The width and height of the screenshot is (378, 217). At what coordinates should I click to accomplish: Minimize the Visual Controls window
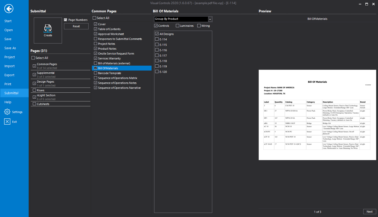pyautogui.click(x=360, y=4)
